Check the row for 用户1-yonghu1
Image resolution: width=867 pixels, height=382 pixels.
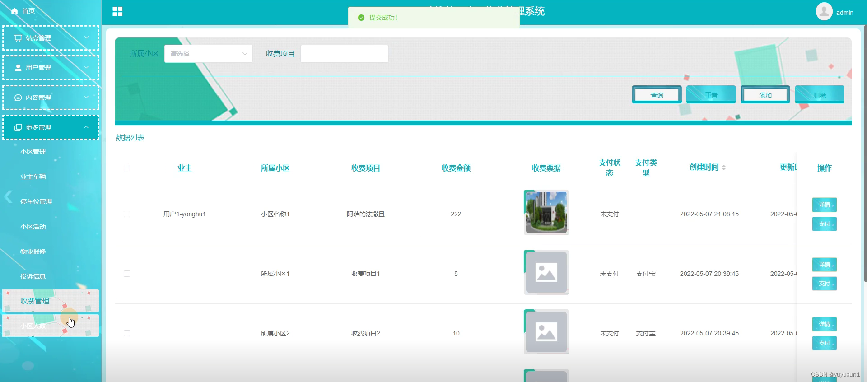(127, 214)
